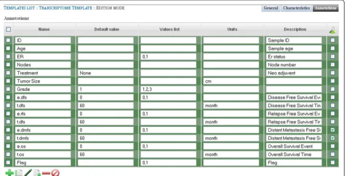Open the General tab
Image resolution: width=345 pixels, height=176 pixels.
tap(271, 8)
